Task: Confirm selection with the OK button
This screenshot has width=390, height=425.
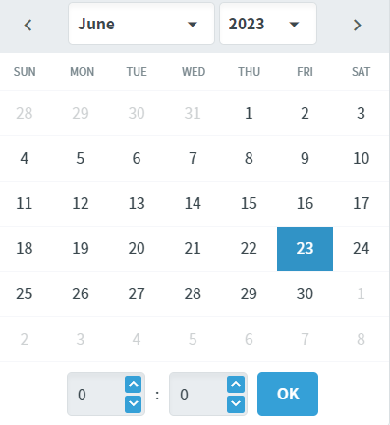Action: point(288,394)
